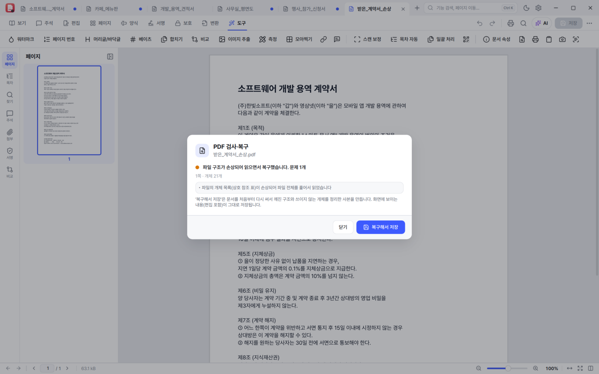Viewport: 599px width, 374px height.
Task: Select the 측정 measuring tool
Action: [x=268, y=39]
